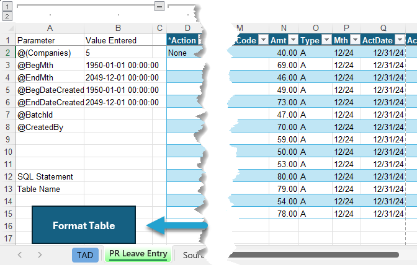Select amount cell 54.00
417x265 pixels.
[x=284, y=201]
